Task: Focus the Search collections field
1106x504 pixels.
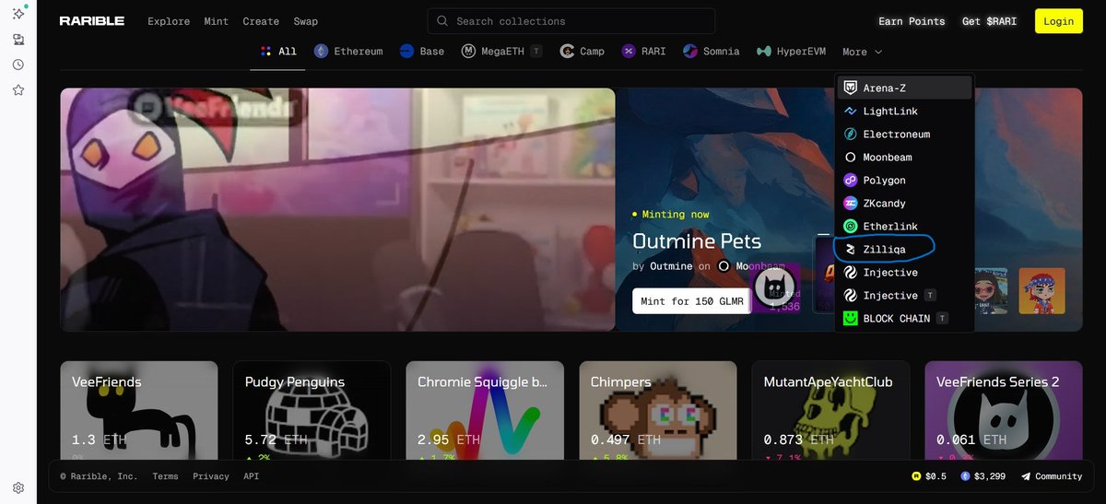Action: pos(571,21)
